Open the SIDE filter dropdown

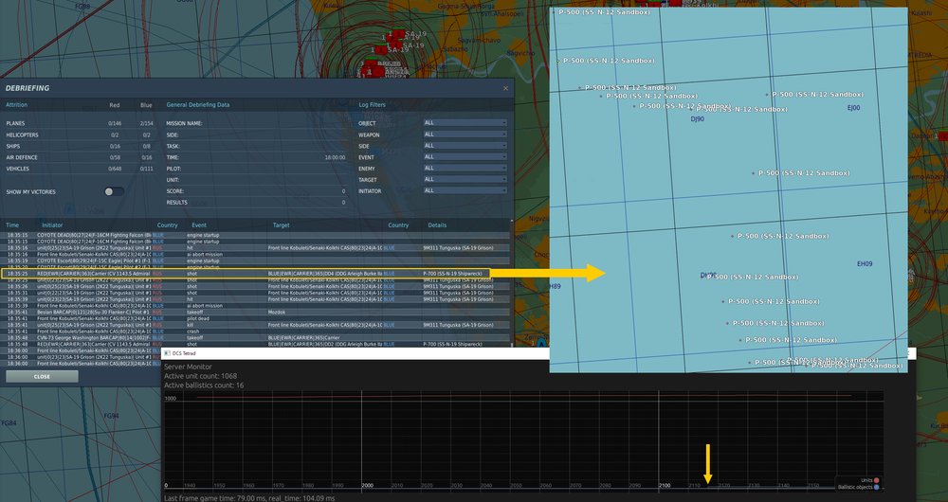(465, 146)
